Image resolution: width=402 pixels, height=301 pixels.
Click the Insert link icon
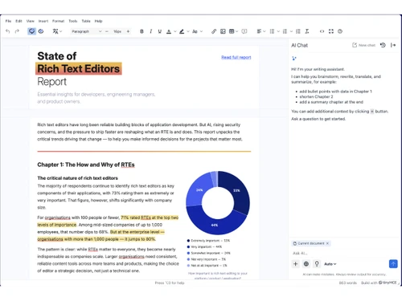214,31
